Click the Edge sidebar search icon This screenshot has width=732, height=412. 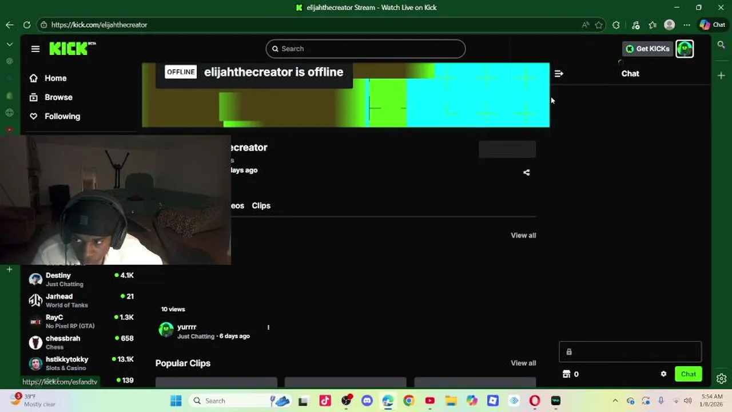click(721, 44)
